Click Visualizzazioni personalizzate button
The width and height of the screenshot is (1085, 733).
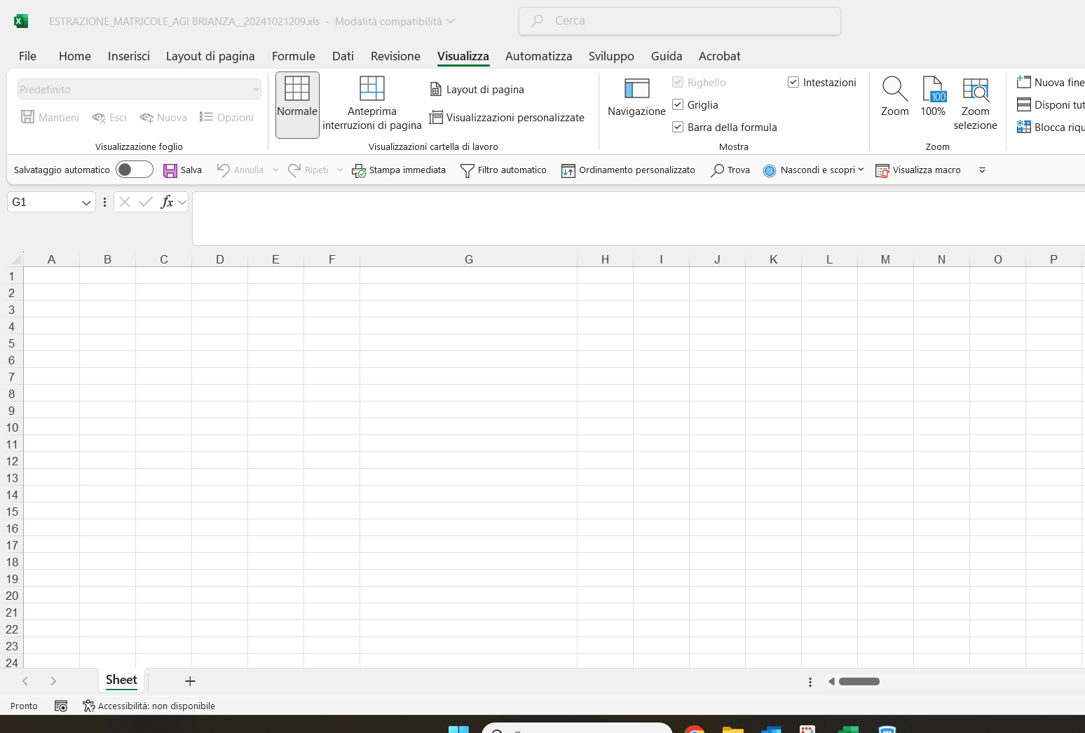point(507,117)
